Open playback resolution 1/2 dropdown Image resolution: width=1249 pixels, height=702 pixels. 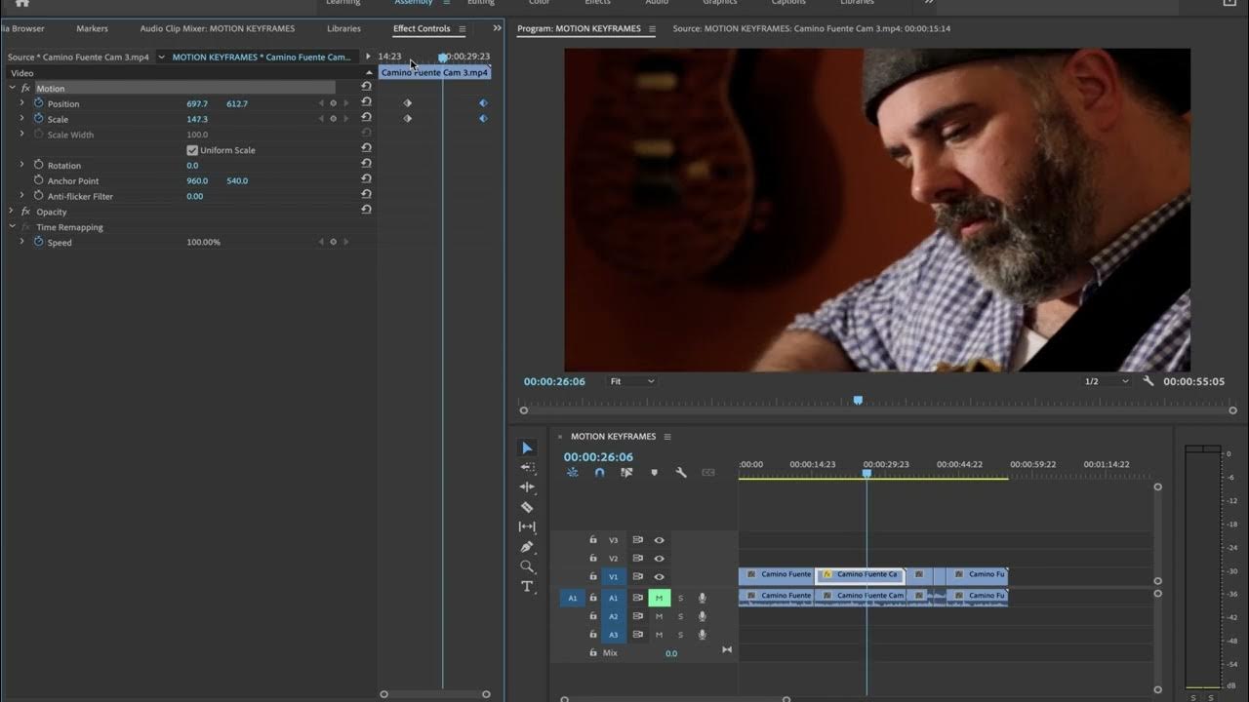tap(1106, 381)
